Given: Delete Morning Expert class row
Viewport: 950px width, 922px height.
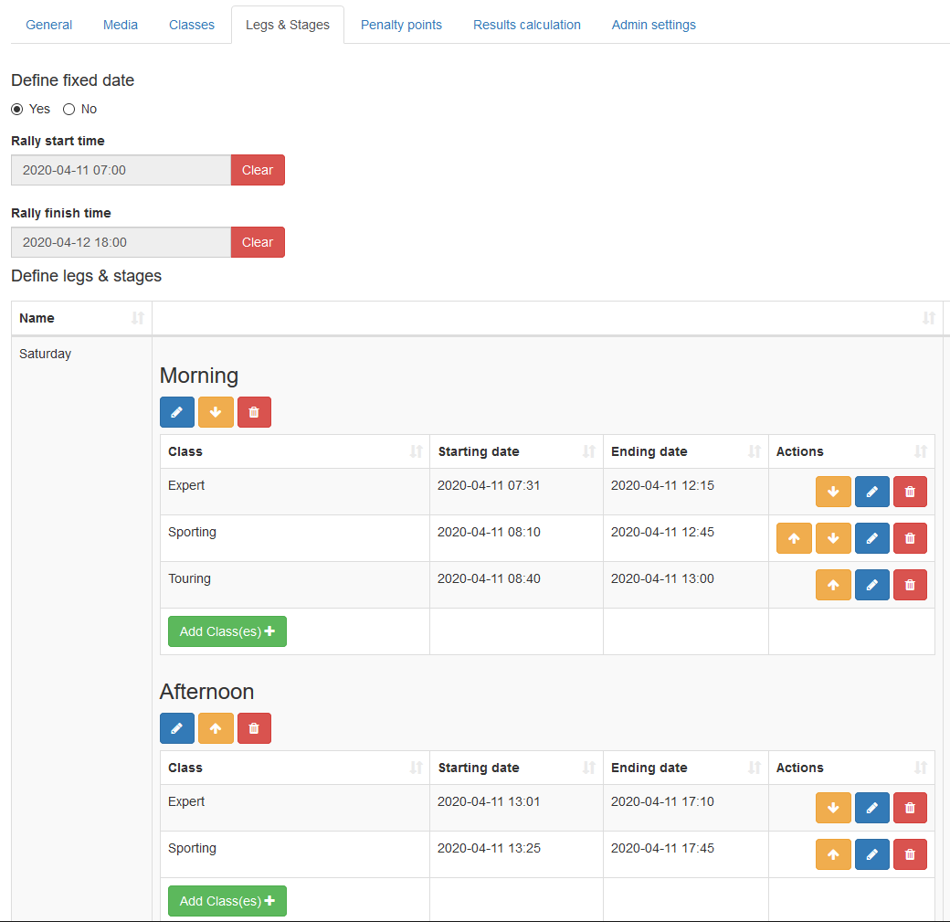Looking at the screenshot, I should tap(910, 492).
